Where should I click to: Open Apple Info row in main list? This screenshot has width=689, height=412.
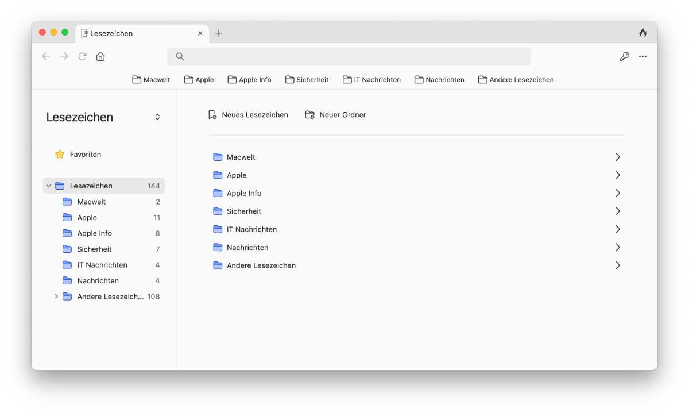click(417, 193)
